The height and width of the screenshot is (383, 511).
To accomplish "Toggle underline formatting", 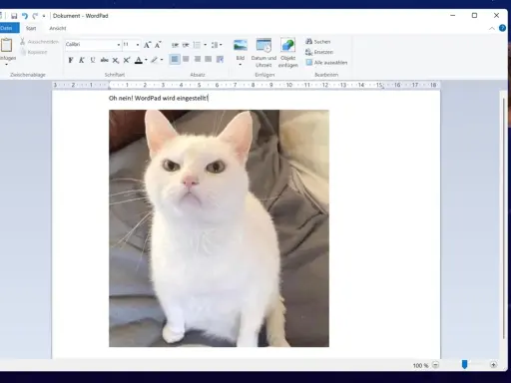I will [x=93, y=60].
